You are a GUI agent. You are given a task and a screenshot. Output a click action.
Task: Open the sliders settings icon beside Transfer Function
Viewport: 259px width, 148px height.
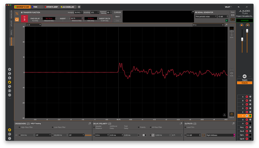pos(17,13)
